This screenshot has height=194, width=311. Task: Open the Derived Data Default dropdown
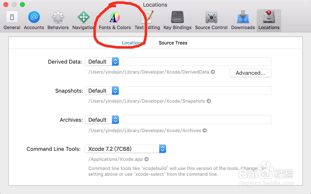click(102, 62)
